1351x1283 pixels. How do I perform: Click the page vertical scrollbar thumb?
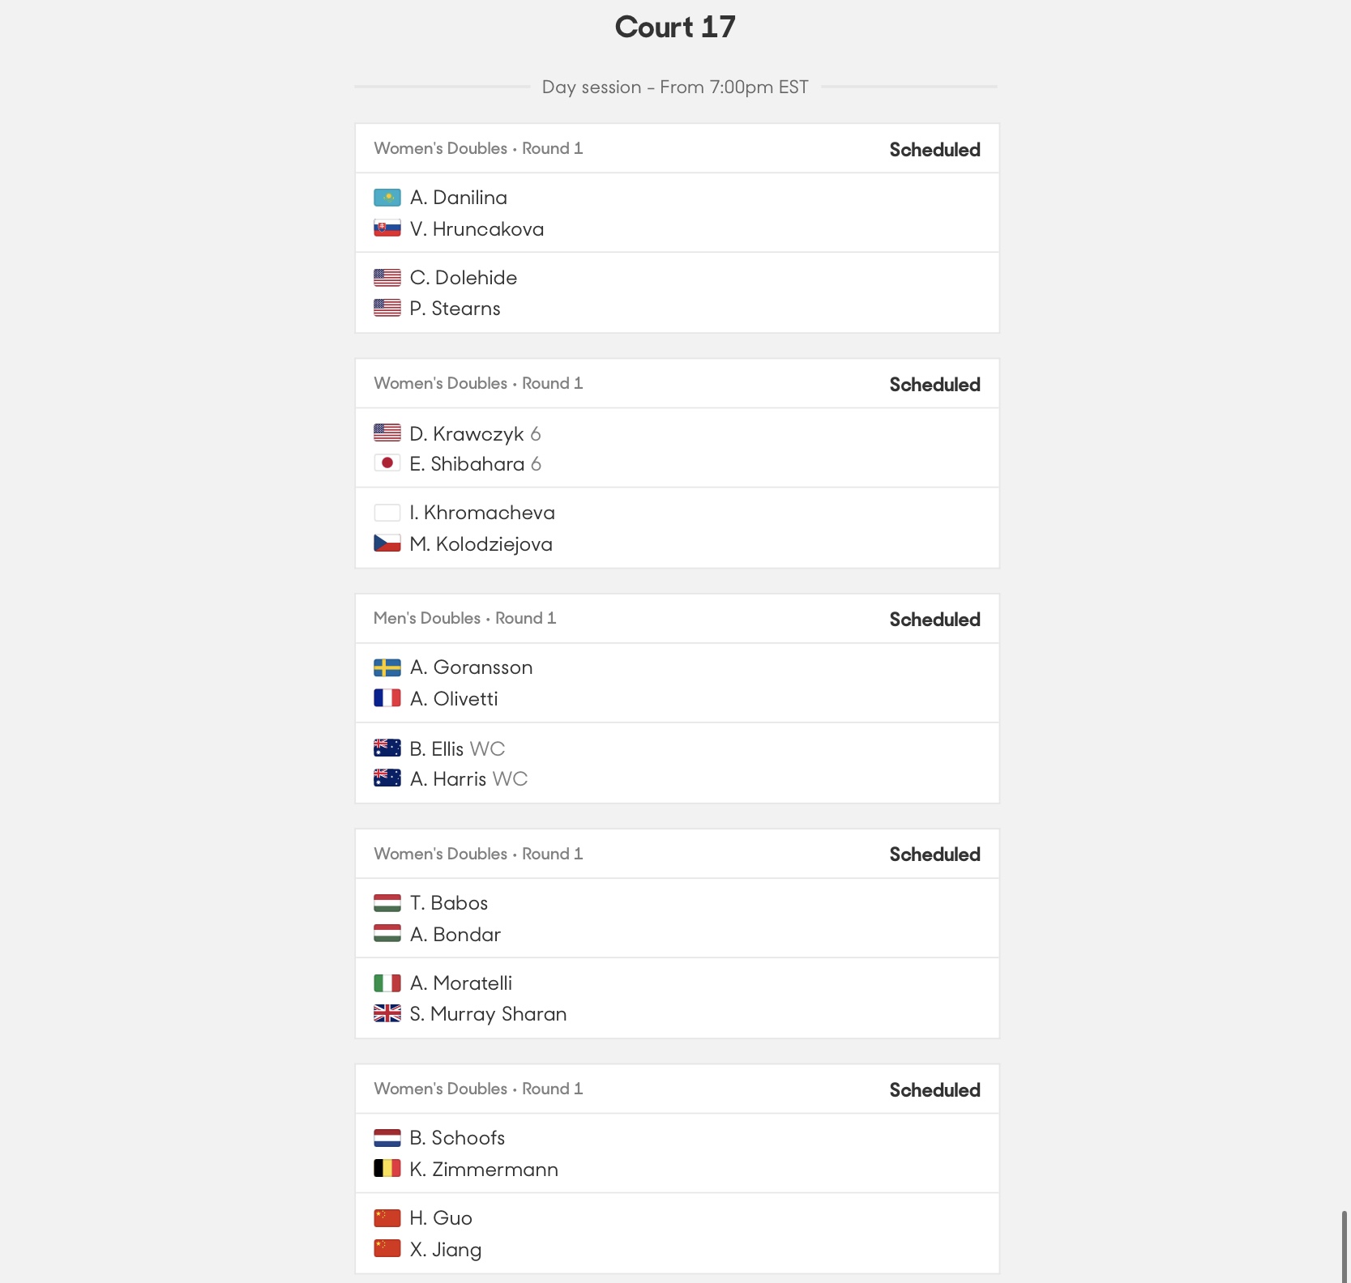tap(1345, 1246)
